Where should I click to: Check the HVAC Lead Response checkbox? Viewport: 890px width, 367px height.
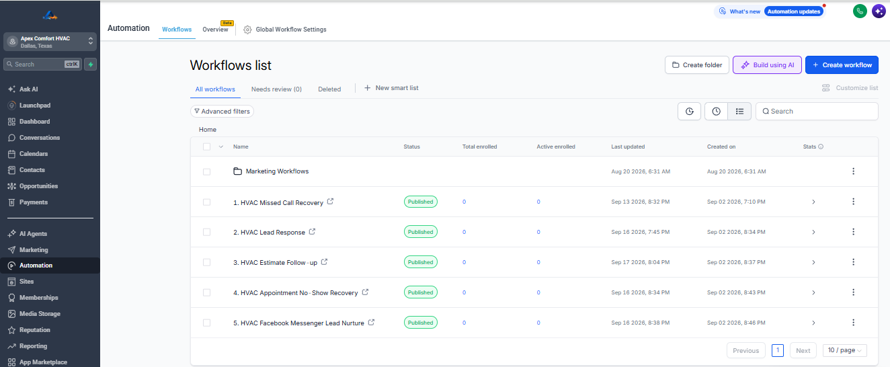click(x=206, y=232)
